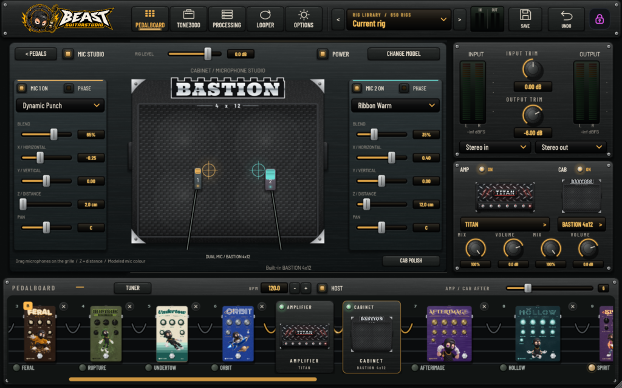Image resolution: width=622 pixels, height=388 pixels.
Task: Click the amp Mix knob
Action: click(x=475, y=249)
